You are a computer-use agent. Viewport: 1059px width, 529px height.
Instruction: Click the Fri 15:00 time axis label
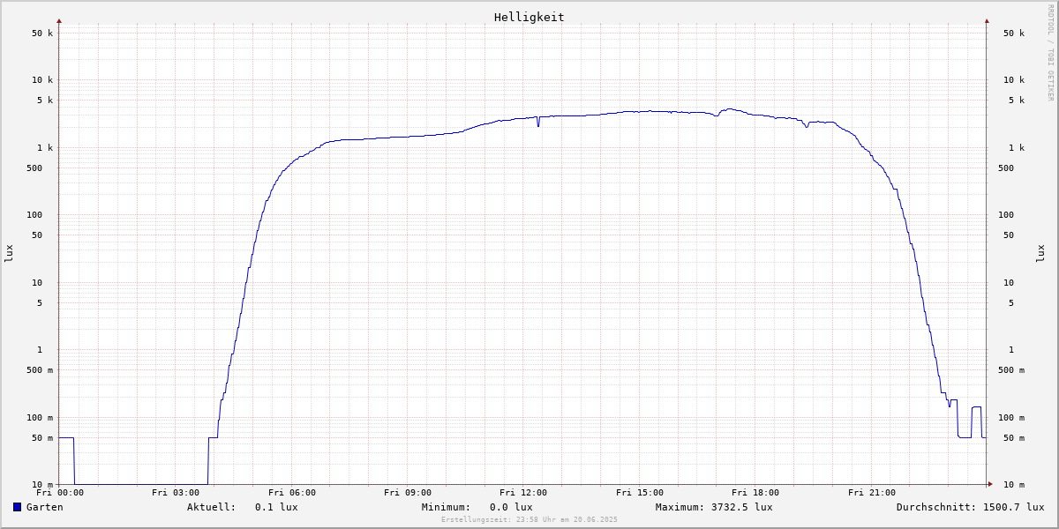tap(640, 493)
